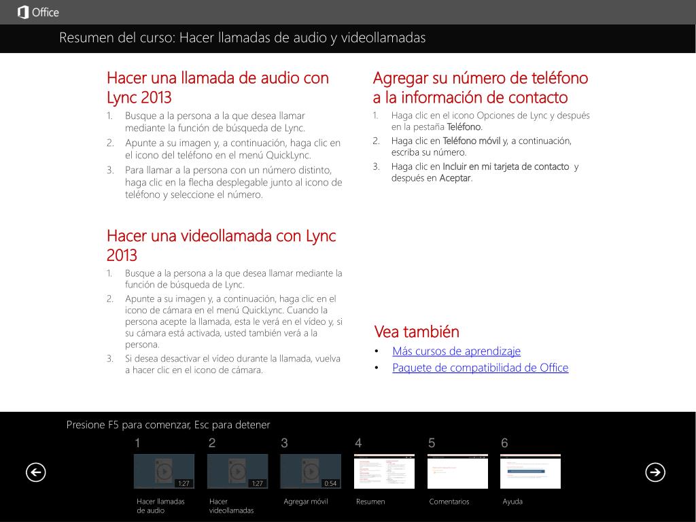
Task: Click the Agregar móvil label
Action: point(306,502)
